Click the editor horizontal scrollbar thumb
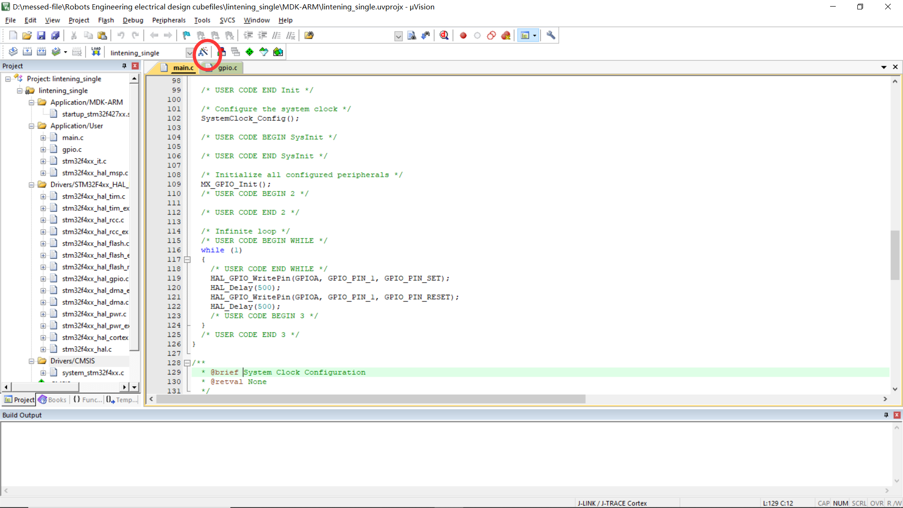This screenshot has height=508, width=903. click(371, 399)
